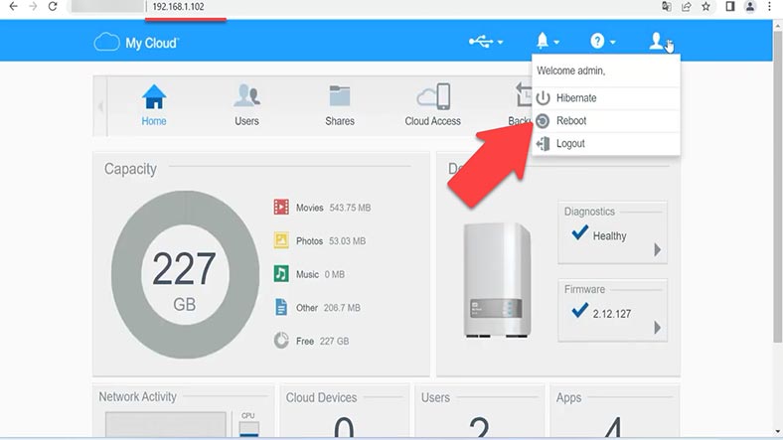The height and width of the screenshot is (440, 783).
Task: Open the Shares tab
Action: [x=340, y=105]
